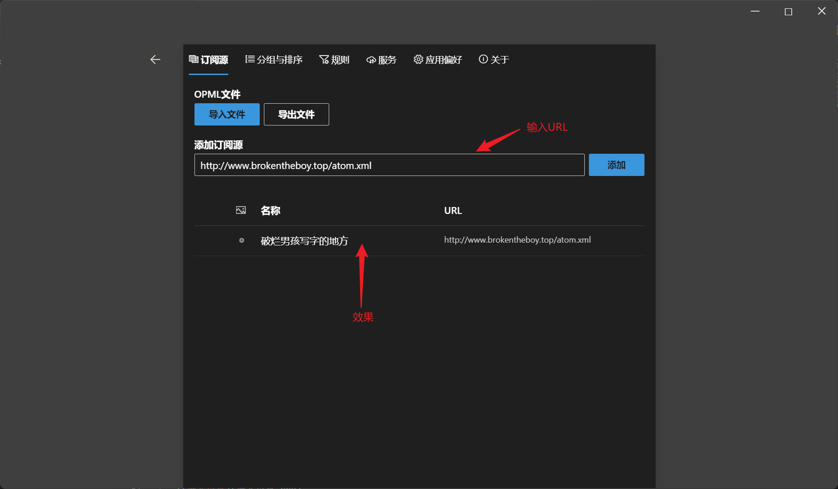
Task: Click the feed URL in 破烂男孩写字的地方 row
Action: [517, 240]
